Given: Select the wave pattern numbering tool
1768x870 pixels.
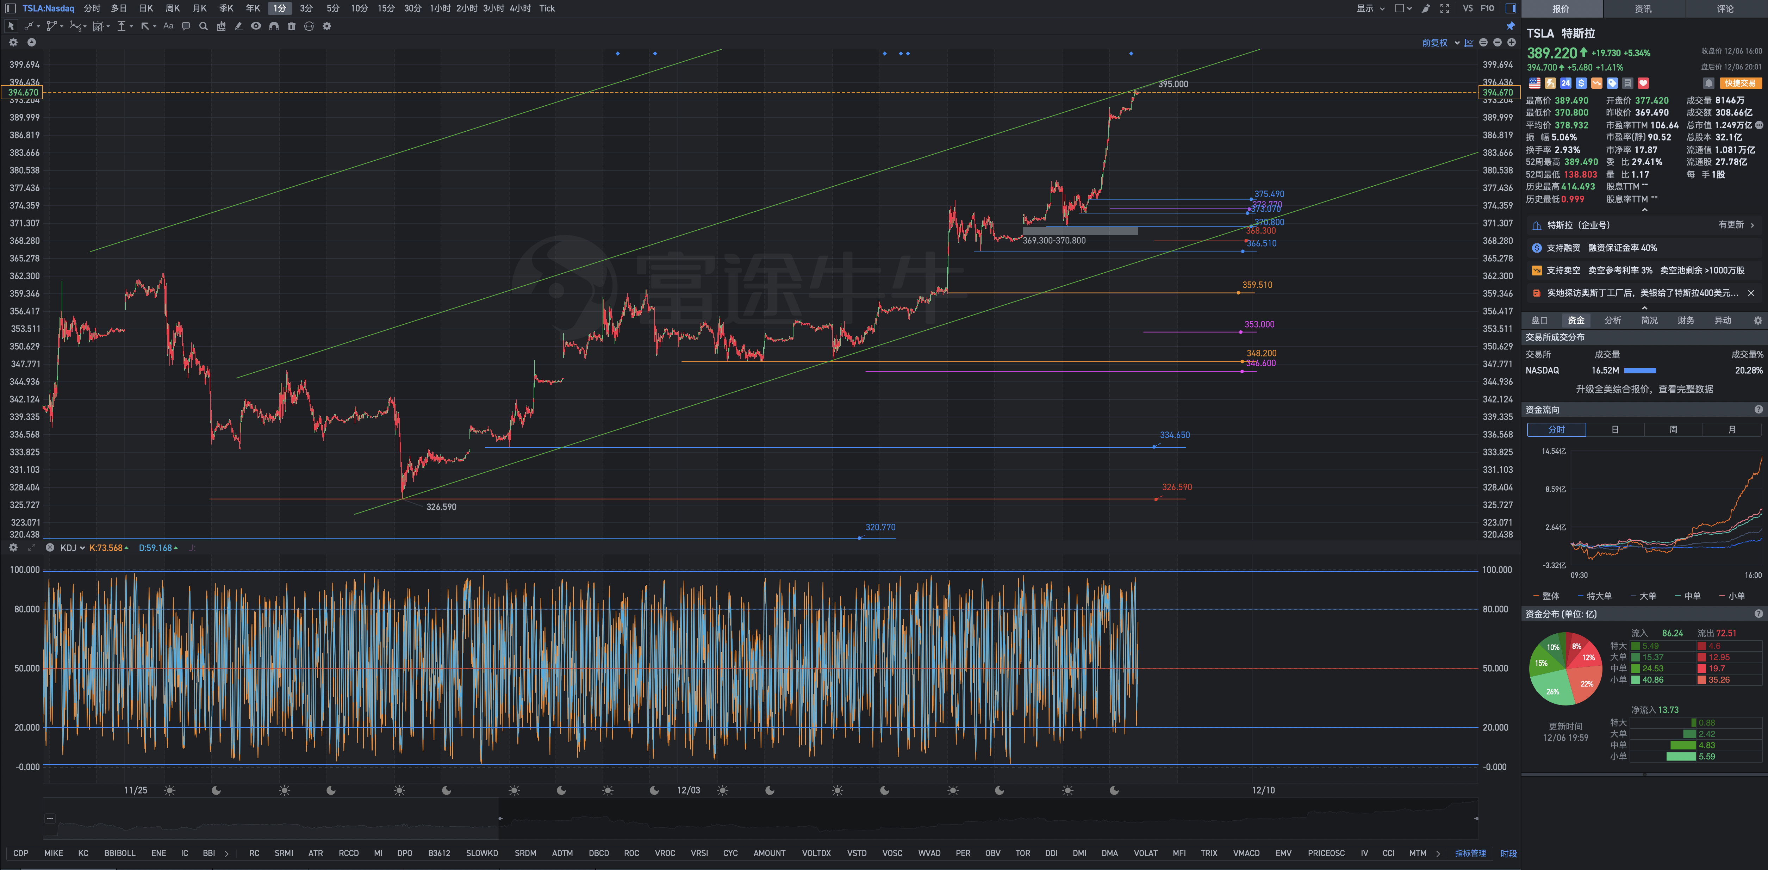Looking at the screenshot, I should 75,26.
